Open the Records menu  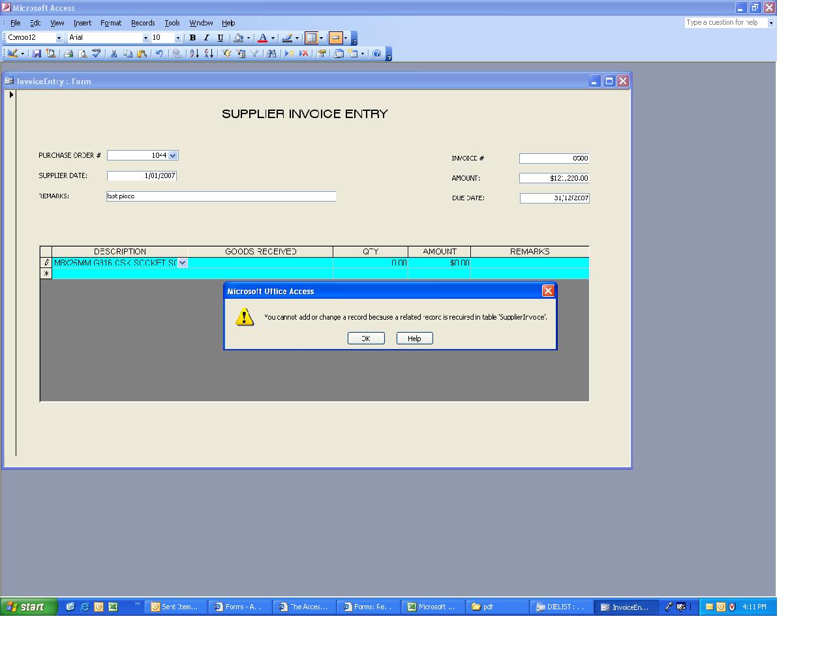pyautogui.click(x=143, y=23)
